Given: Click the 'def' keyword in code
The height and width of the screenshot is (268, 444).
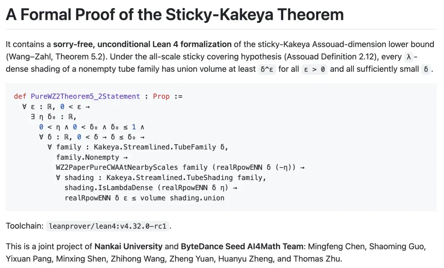Looking at the screenshot, I should [x=20, y=97].
